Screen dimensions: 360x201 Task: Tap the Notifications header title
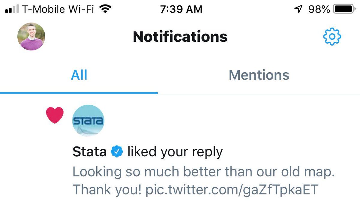[x=180, y=37]
